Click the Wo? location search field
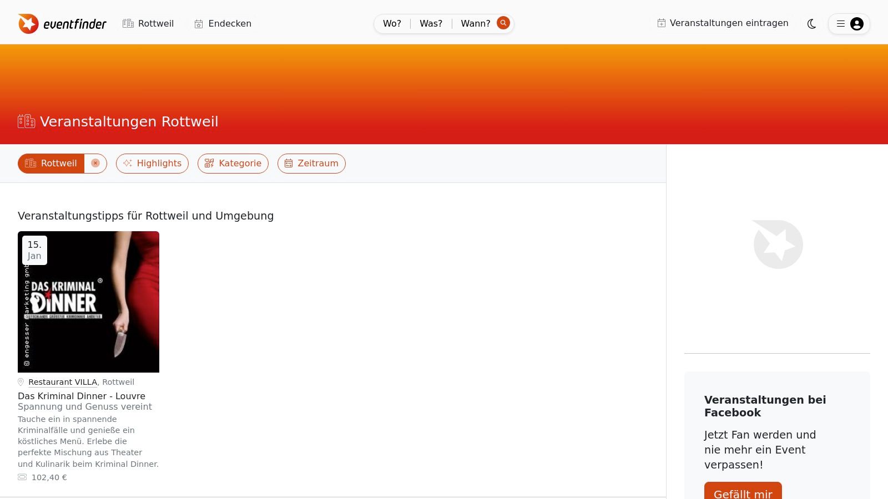 392,23
